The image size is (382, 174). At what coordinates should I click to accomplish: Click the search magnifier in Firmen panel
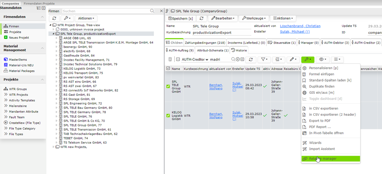click(x=152, y=11)
